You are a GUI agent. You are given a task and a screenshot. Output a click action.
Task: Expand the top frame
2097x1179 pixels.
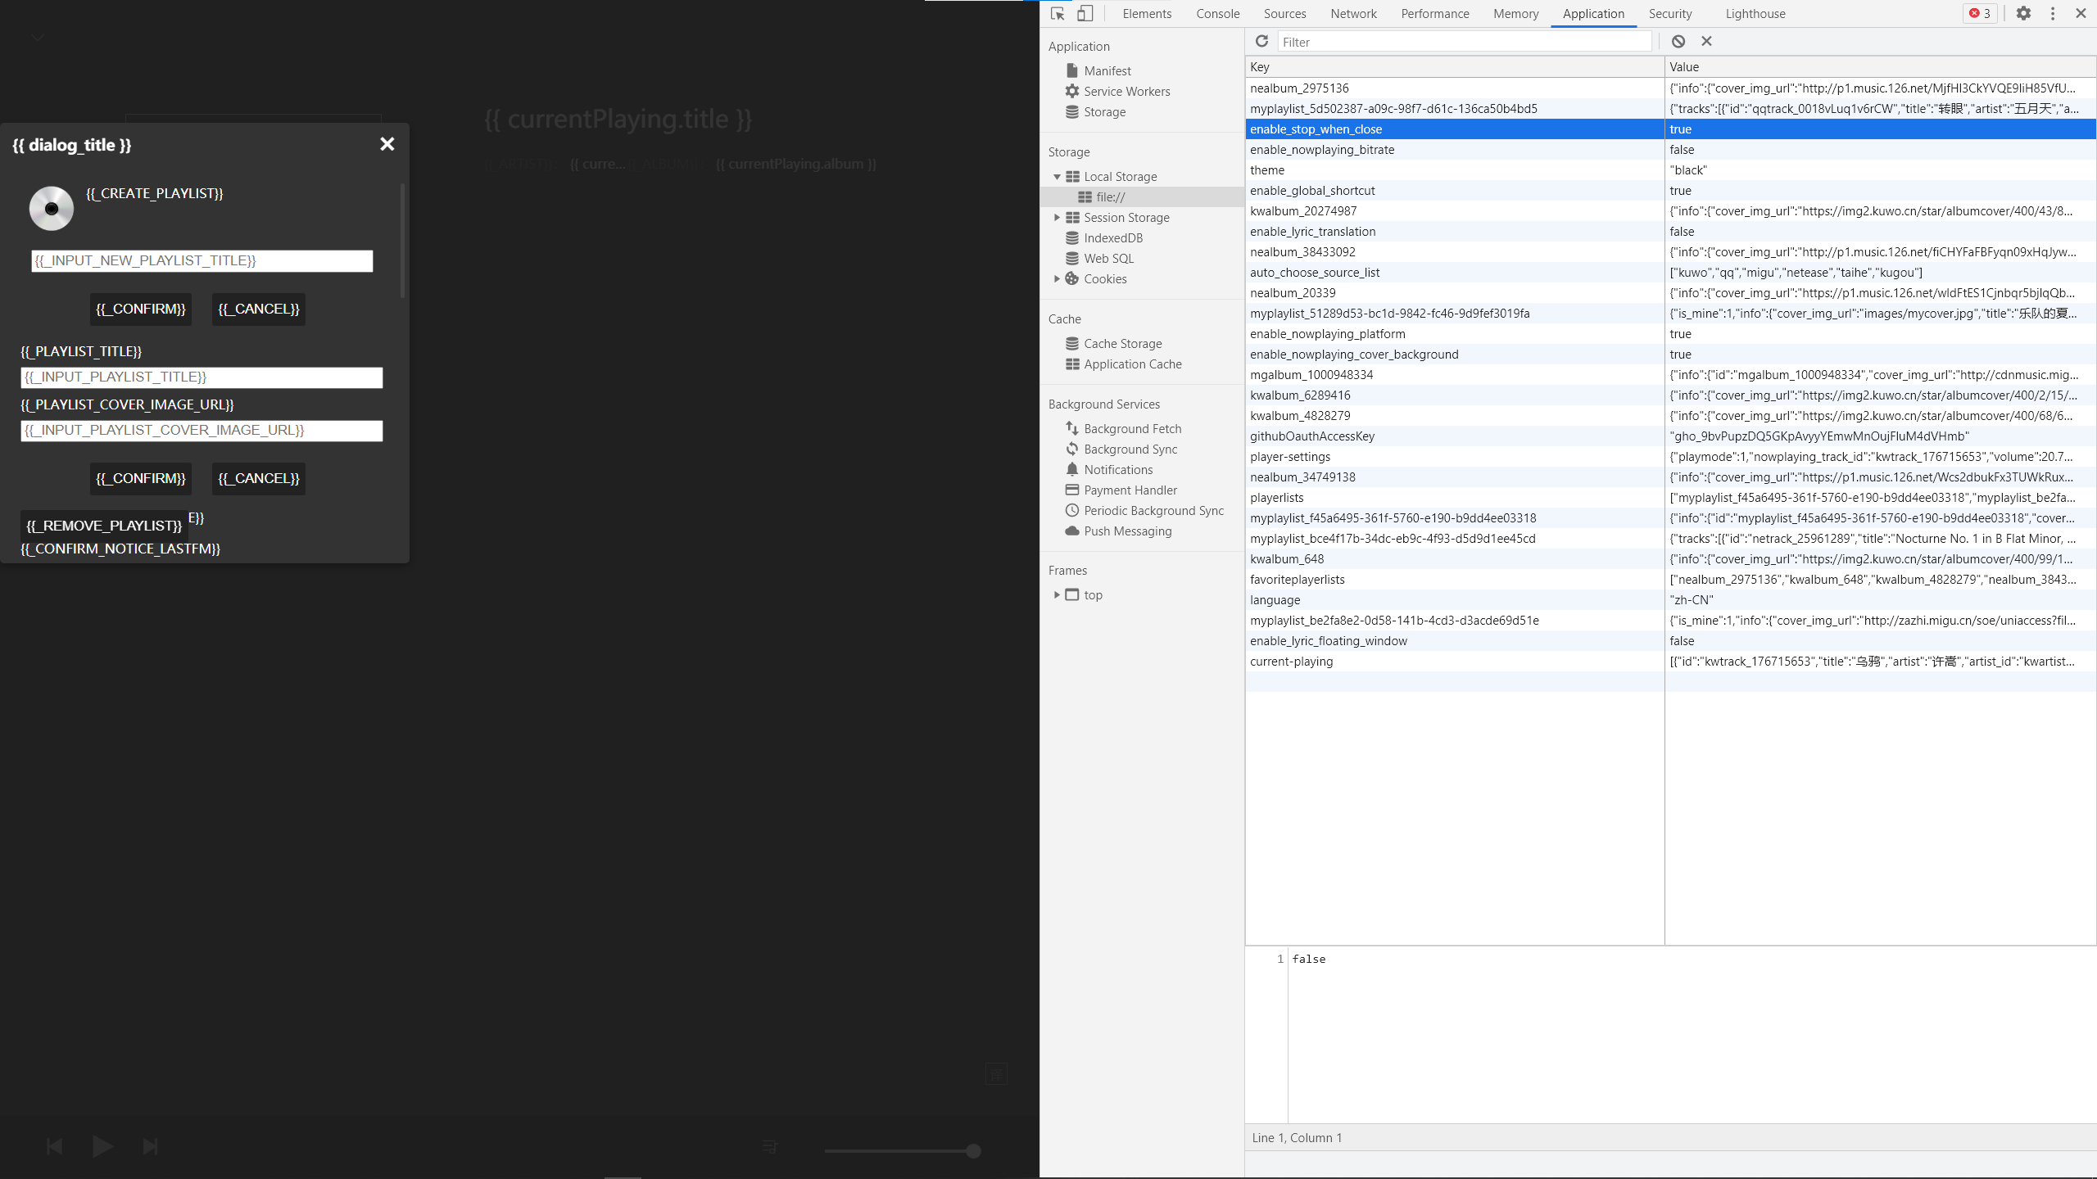[x=1057, y=595]
